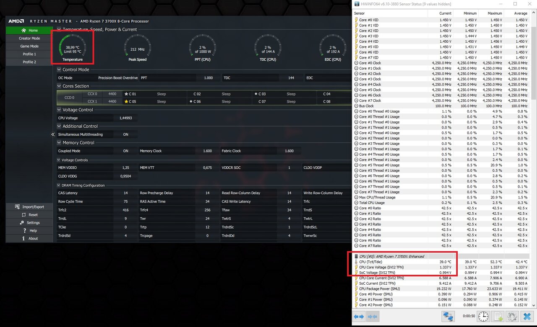
Task: Click Precision Boost Overdrive OC mode value
Action: click(117, 78)
